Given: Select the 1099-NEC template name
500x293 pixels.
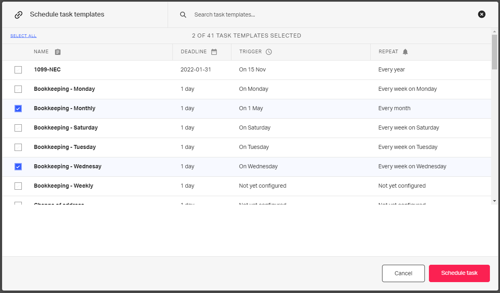Looking at the screenshot, I should [x=47, y=69].
